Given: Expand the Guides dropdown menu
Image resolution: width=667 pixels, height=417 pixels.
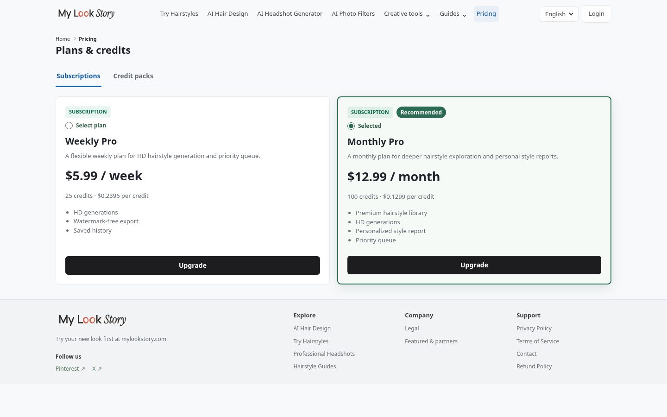Looking at the screenshot, I should coord(453,14).
